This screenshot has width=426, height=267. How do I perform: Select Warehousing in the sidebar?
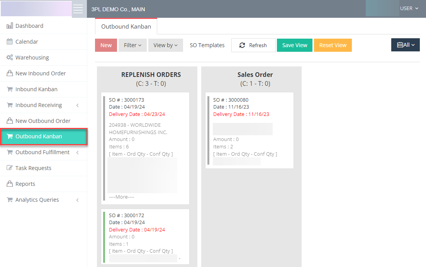32,58
